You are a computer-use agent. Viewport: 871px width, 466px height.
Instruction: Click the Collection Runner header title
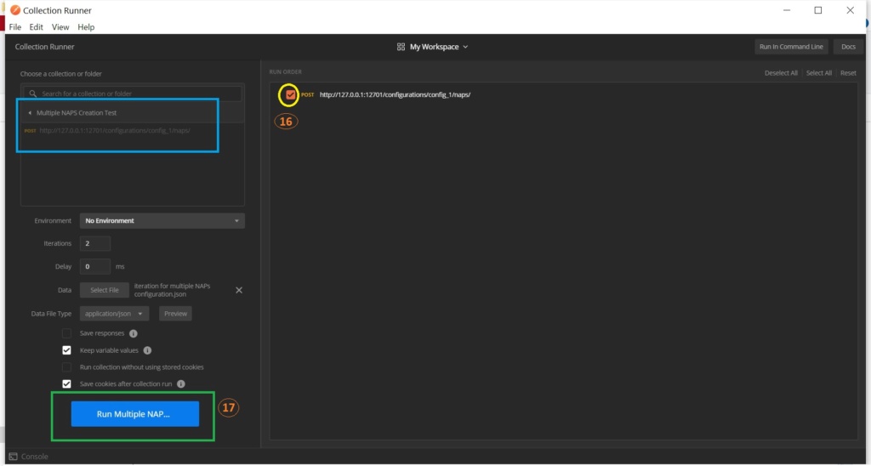44,47
